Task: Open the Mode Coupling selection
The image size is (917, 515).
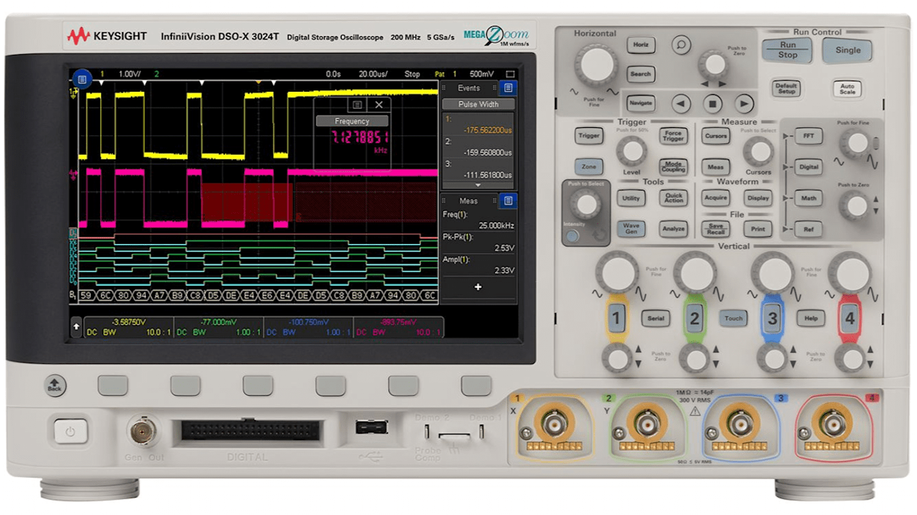Action: click(x=673, y=167)
